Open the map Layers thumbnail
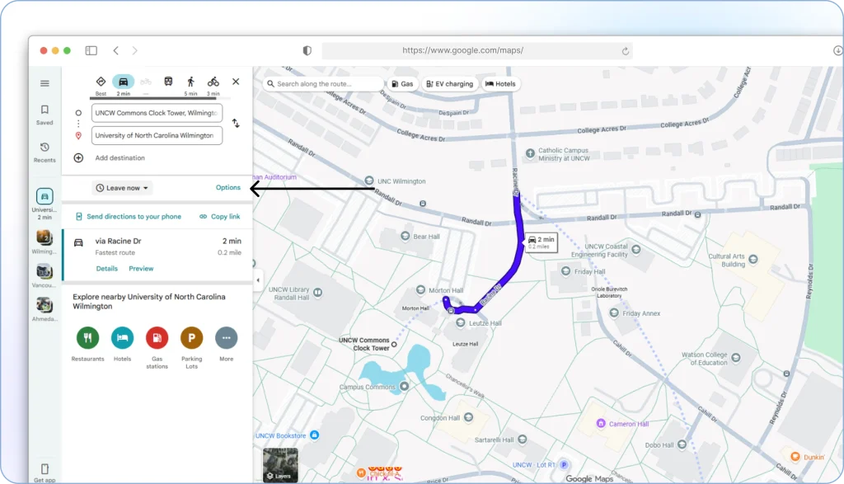844x484 pixels. point(280,464)
